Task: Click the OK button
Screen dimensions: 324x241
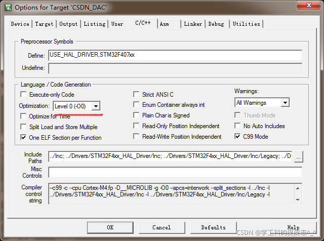Action: [x=110, y=227]
